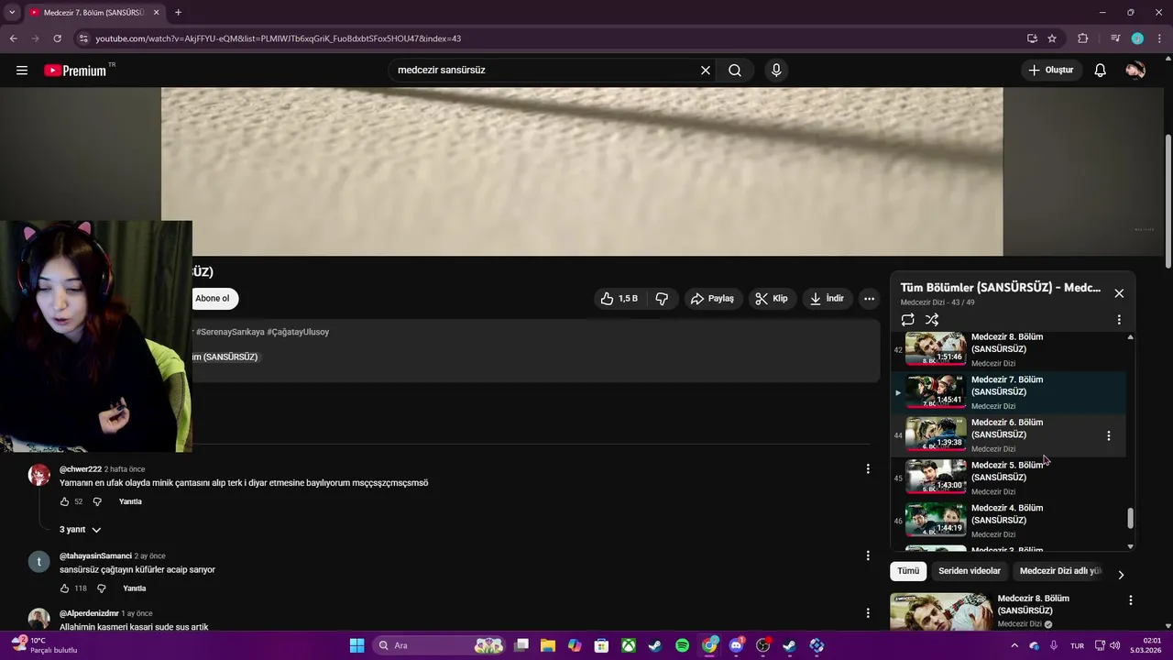
Task: Create a clip with the Klip button
Action: pos(771,298)
